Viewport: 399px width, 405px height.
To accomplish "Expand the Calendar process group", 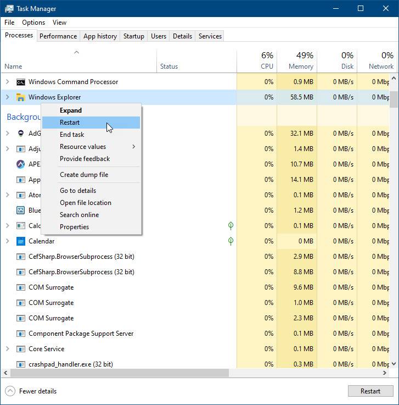I will (x=8, y=241).
